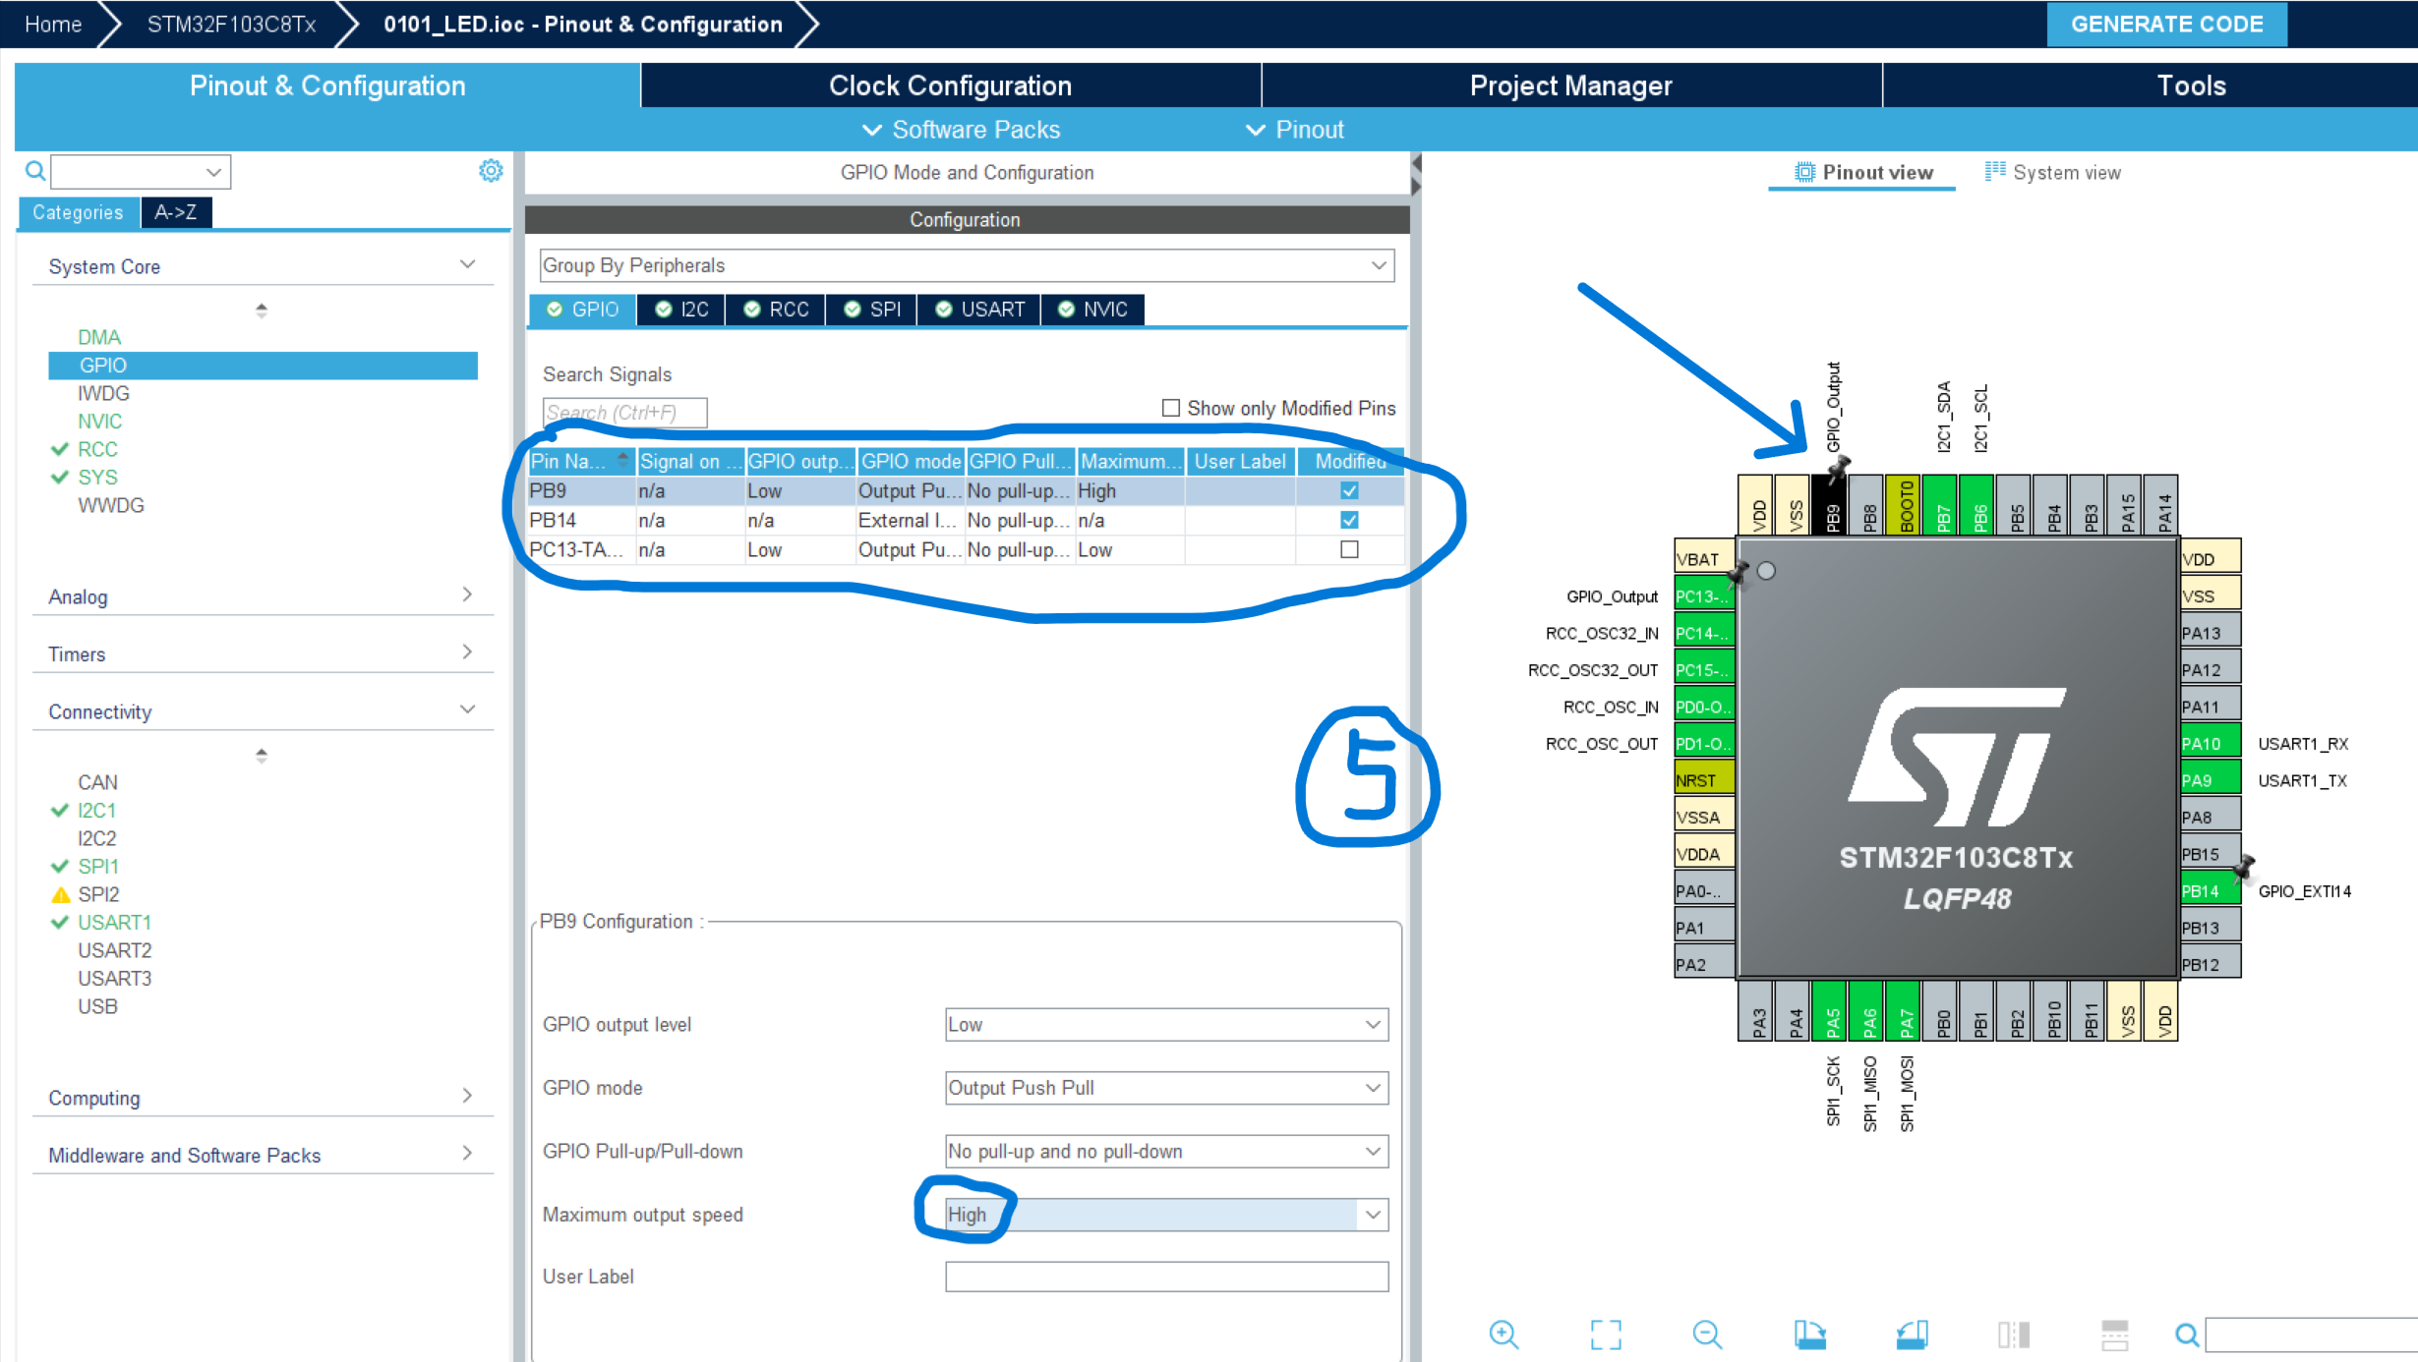Select USART1 in Connectivity list
This screenshot has width=2418, height=1362.
[x=114, y=922]
